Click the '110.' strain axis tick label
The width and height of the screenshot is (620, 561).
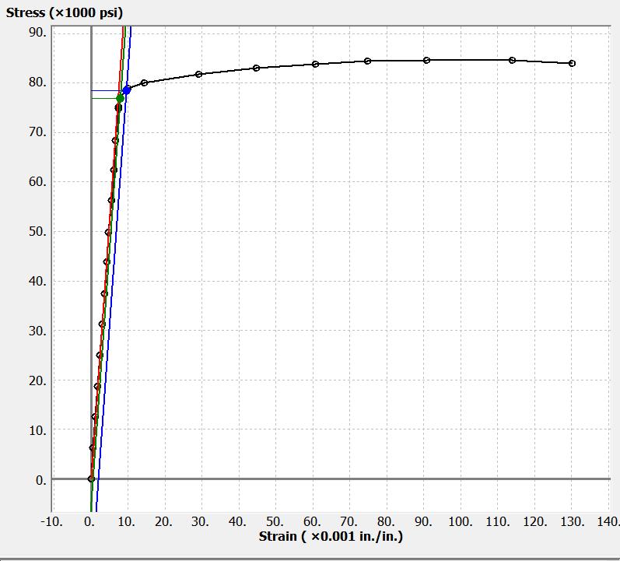[x=497, y=521]
